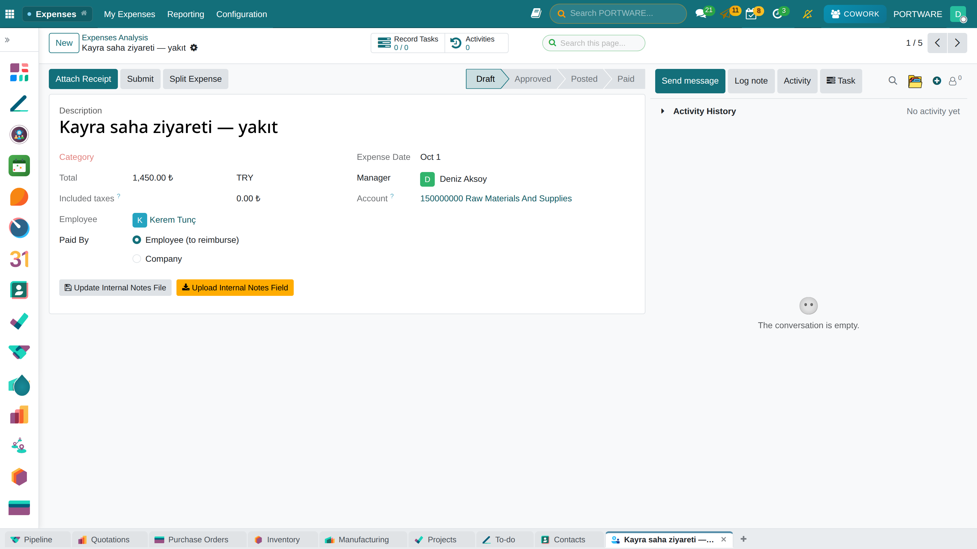
Task: Switch to the Manufacturing bottom tab
Action: point(363,540)
